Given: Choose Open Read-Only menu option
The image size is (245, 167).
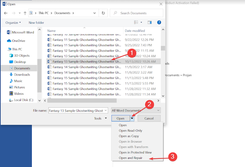Looking at the screenshot, I should 130,131.
